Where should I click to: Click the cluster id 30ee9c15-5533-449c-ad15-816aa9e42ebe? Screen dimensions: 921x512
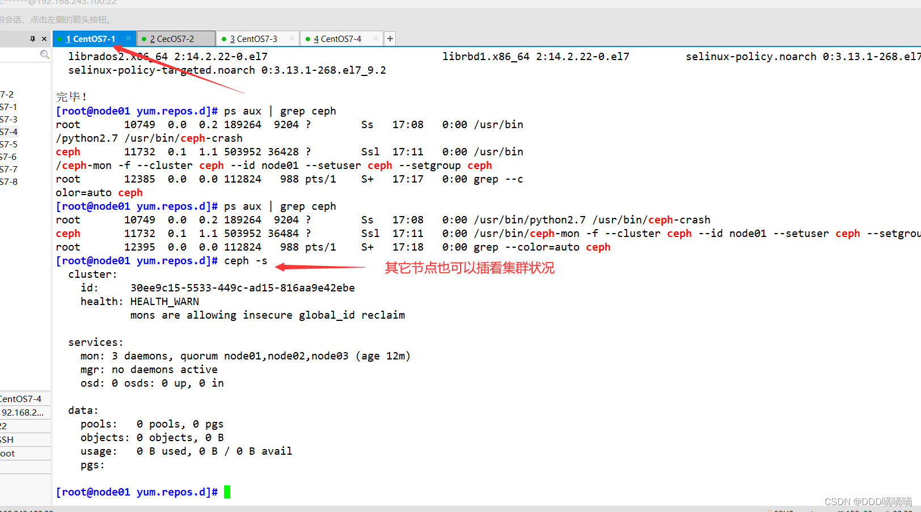point(243,288)
